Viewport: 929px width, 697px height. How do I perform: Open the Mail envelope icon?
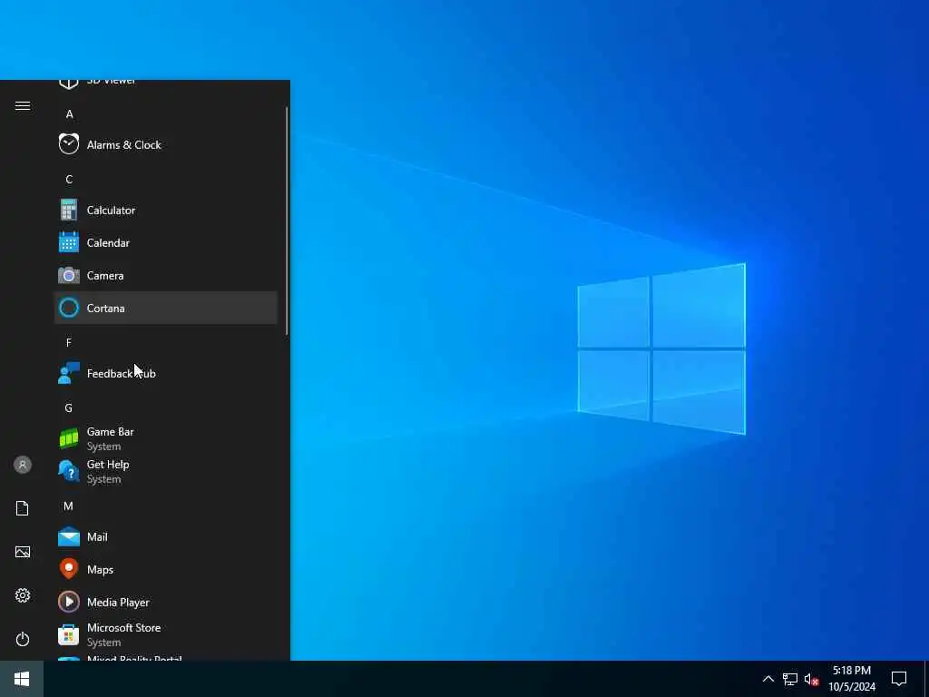point(69,536)
